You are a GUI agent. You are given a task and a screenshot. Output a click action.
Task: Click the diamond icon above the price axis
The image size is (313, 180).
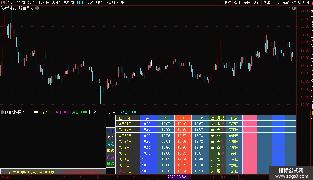coord(289,8)
